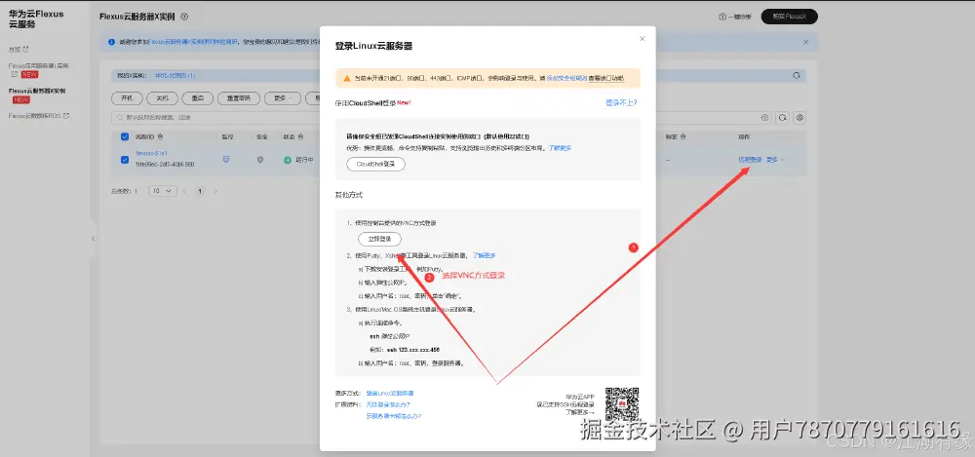Click the 关机 button
Viewport: 975px width, 457px height.
(162, 98)
